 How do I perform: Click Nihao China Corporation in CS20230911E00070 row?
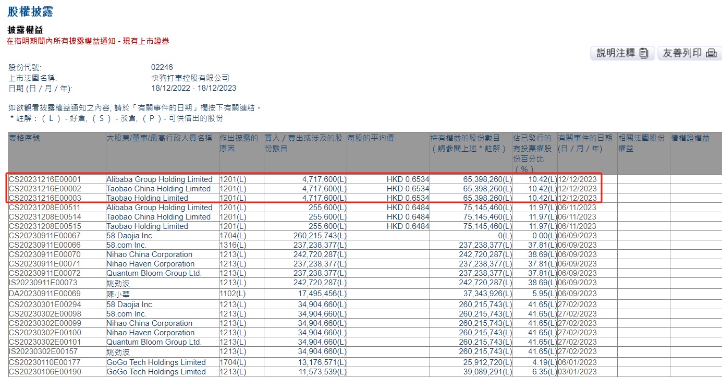click(150, 254)
